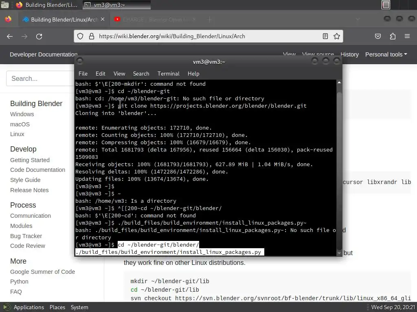
Task: Open the Getting Started sidebar link
Action: 30,160
